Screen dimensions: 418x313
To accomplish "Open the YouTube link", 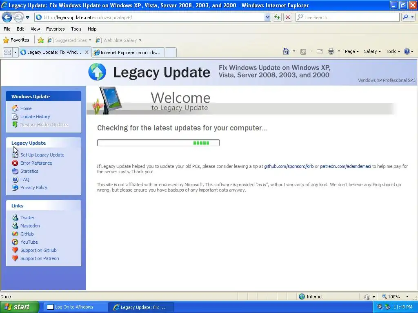I will point(29,242).
